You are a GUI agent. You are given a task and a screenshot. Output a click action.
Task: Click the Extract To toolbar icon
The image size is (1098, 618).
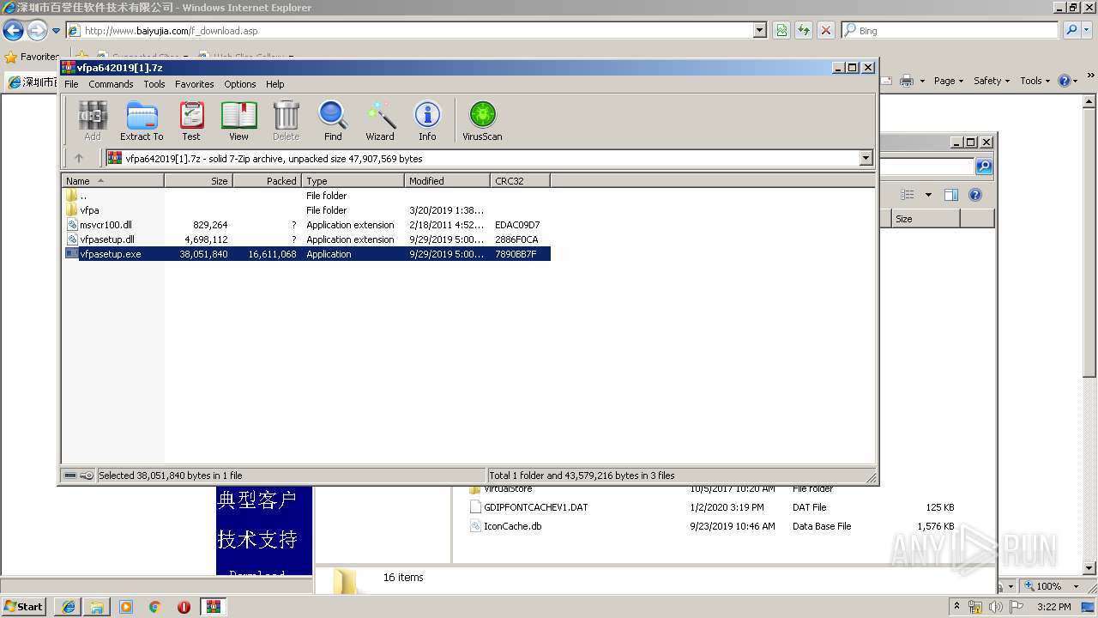click(x=142, y=121)
